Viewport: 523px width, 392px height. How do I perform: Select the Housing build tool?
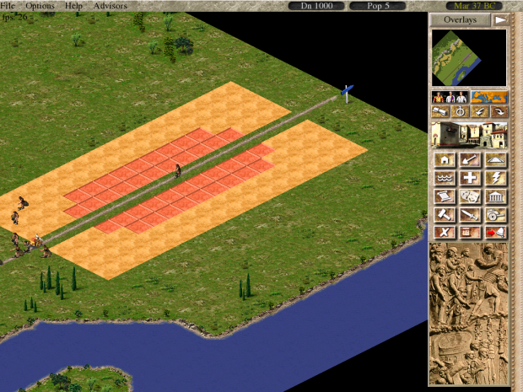click(x=445, y=160)
